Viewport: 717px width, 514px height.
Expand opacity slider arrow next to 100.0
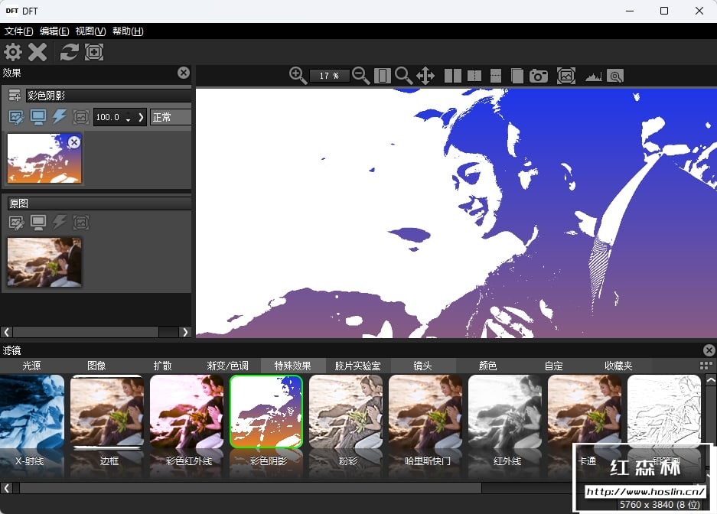pyautogui.click(x=141, y=118)
